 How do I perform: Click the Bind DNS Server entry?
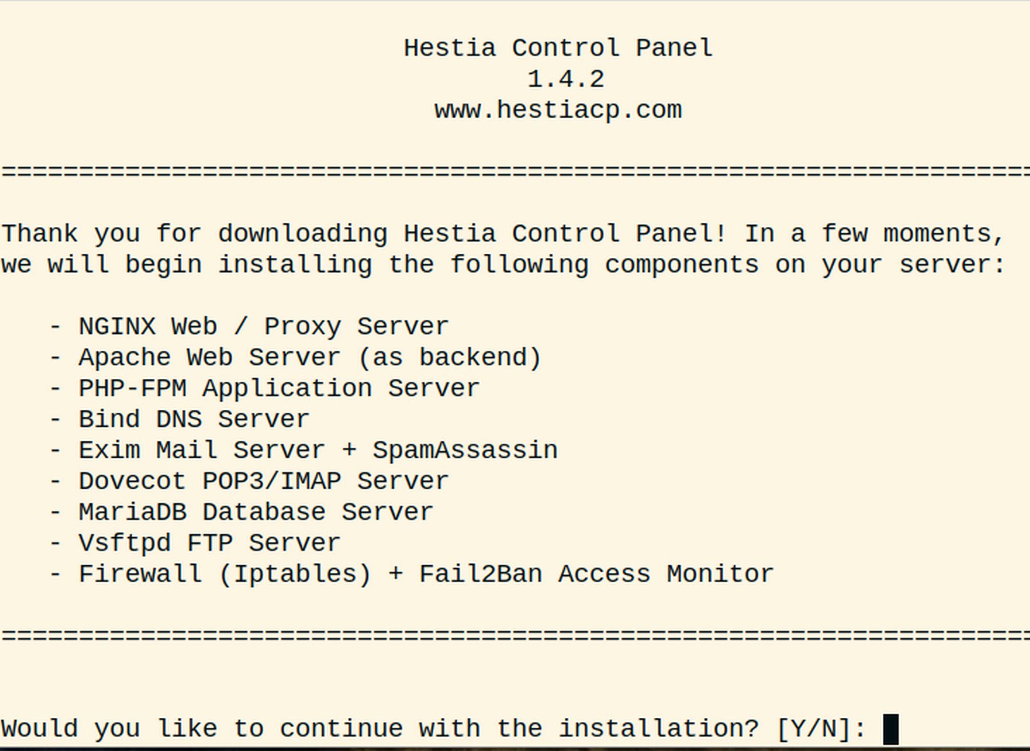[180, 420]
